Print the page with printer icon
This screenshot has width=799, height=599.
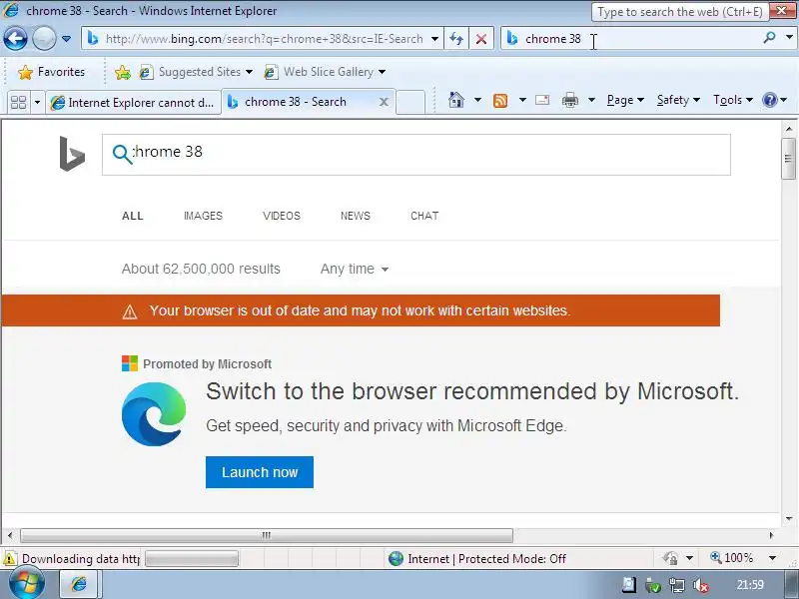570,100
